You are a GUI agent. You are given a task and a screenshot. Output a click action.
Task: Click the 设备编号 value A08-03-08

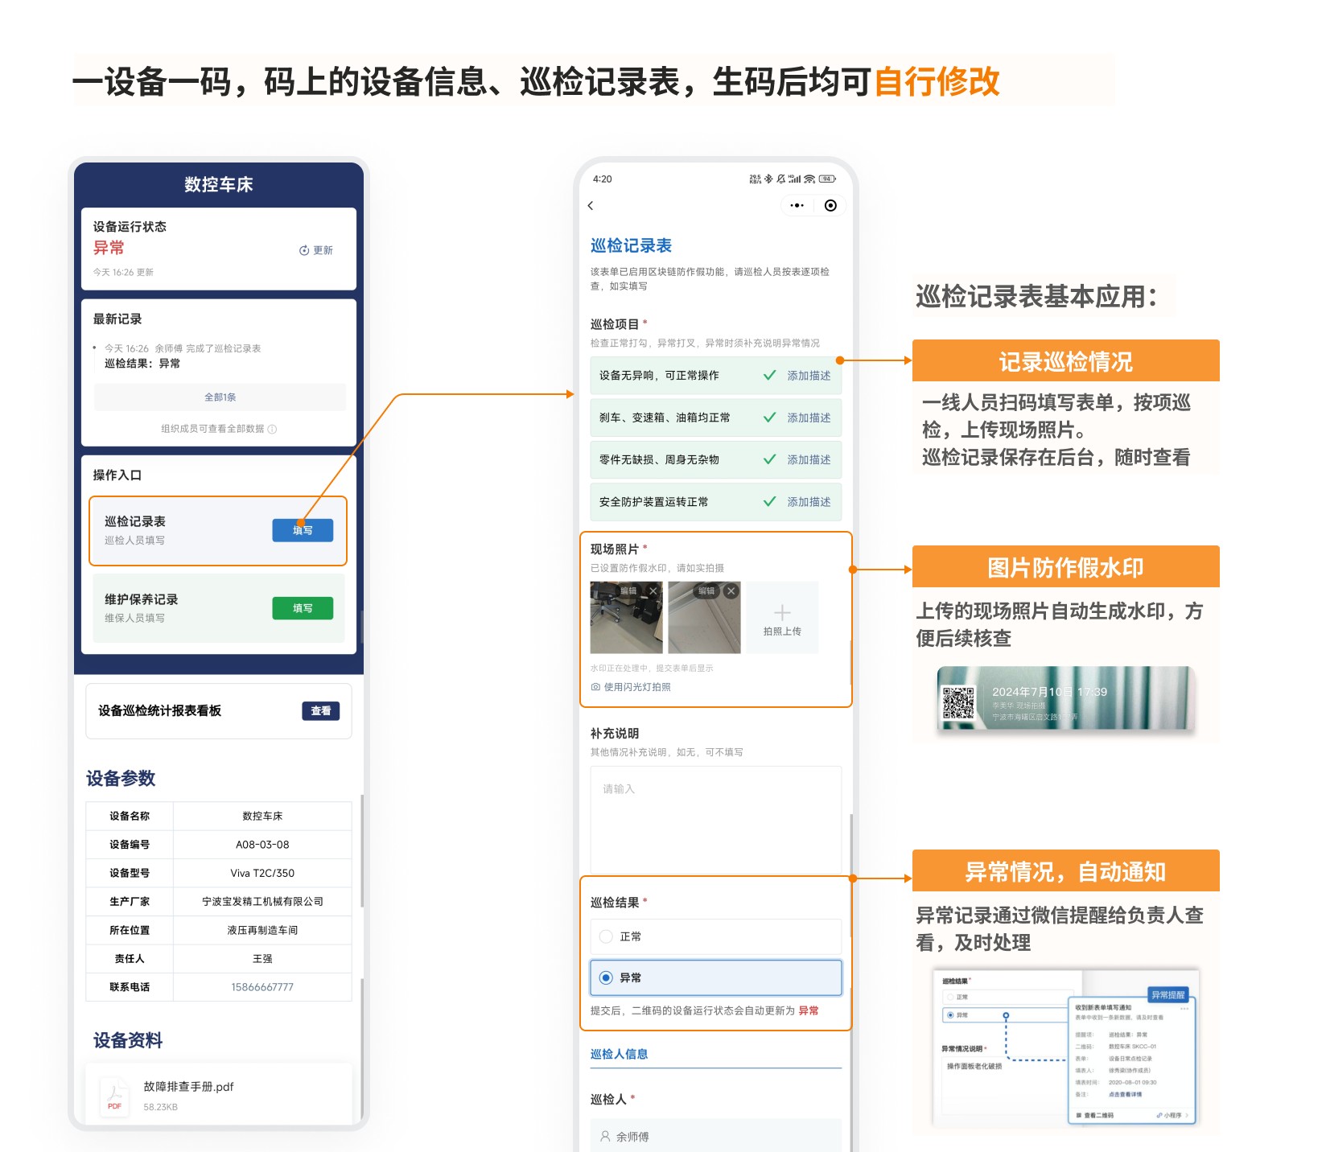pos(262,845)
